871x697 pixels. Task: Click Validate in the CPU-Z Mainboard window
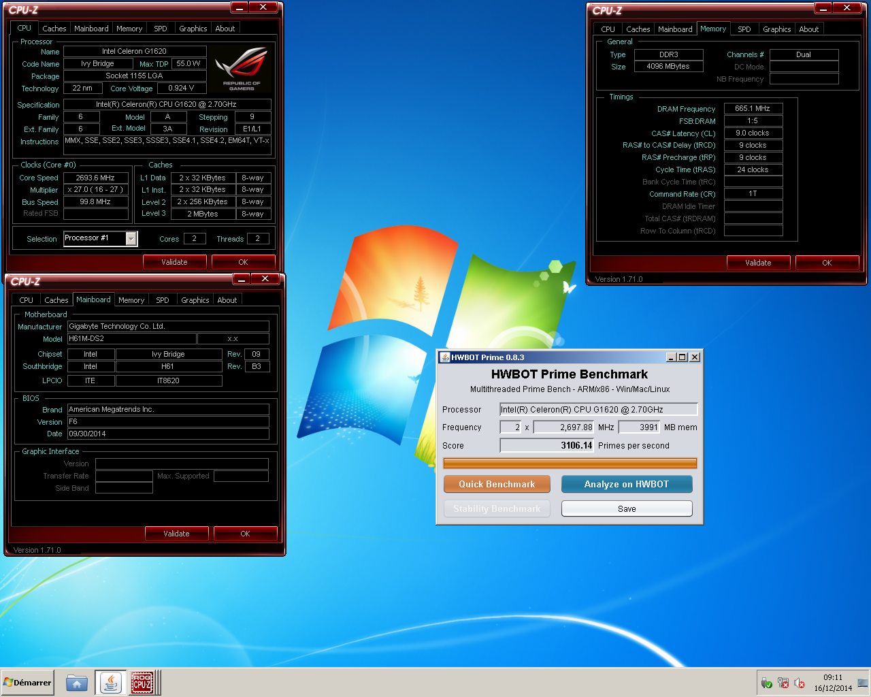[x=177, y=534]
